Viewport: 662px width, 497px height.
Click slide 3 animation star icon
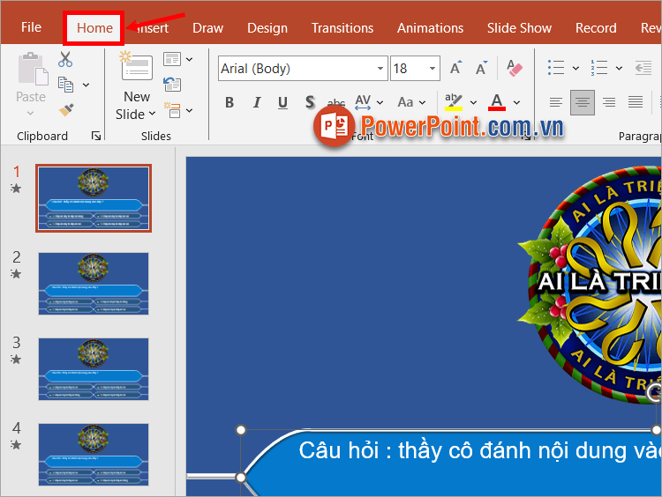coord(16,360)
